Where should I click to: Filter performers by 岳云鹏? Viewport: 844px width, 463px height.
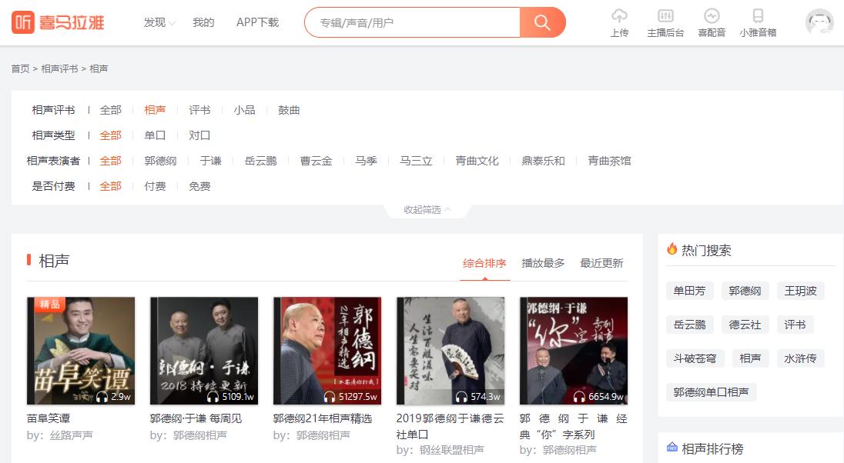[x=260, y=161]
